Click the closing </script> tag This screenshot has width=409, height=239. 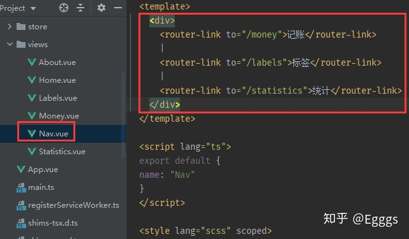162,203
